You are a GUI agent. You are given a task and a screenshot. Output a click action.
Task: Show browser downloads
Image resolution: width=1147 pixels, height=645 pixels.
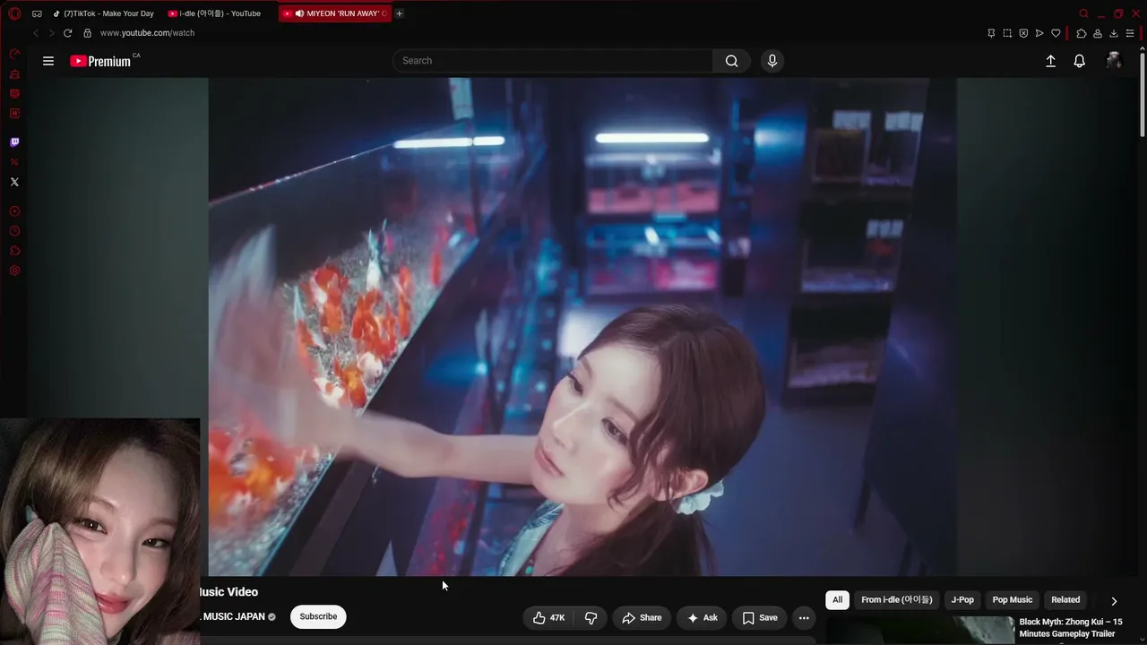1114,33
